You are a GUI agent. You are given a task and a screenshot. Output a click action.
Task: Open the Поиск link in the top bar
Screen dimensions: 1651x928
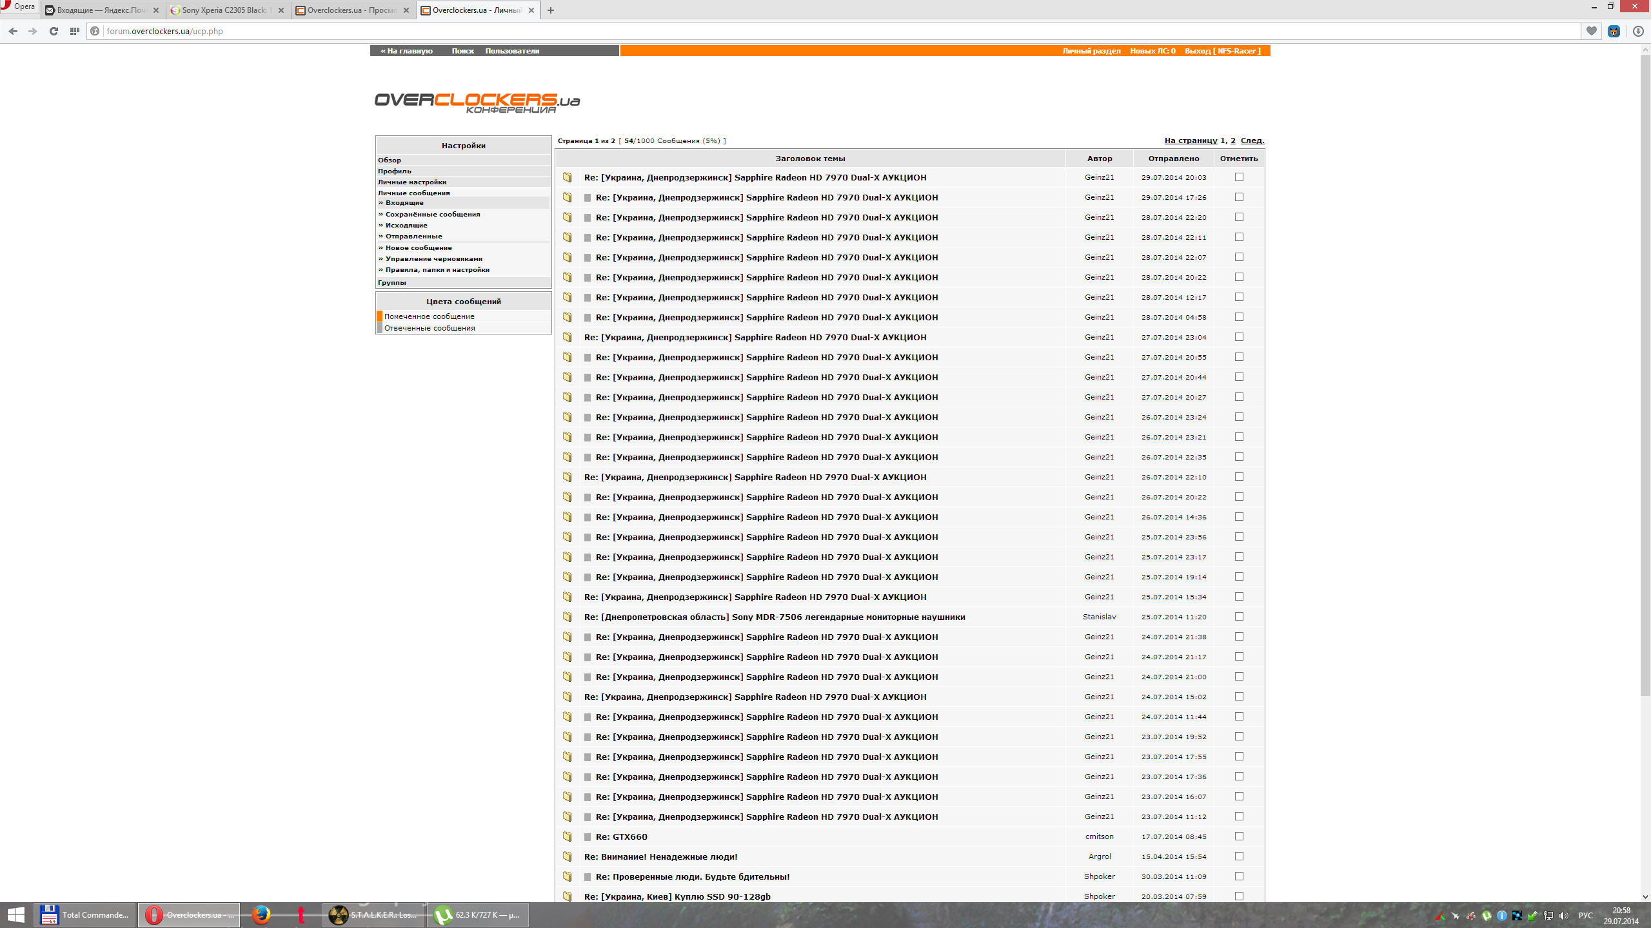(x=462, y=51)
